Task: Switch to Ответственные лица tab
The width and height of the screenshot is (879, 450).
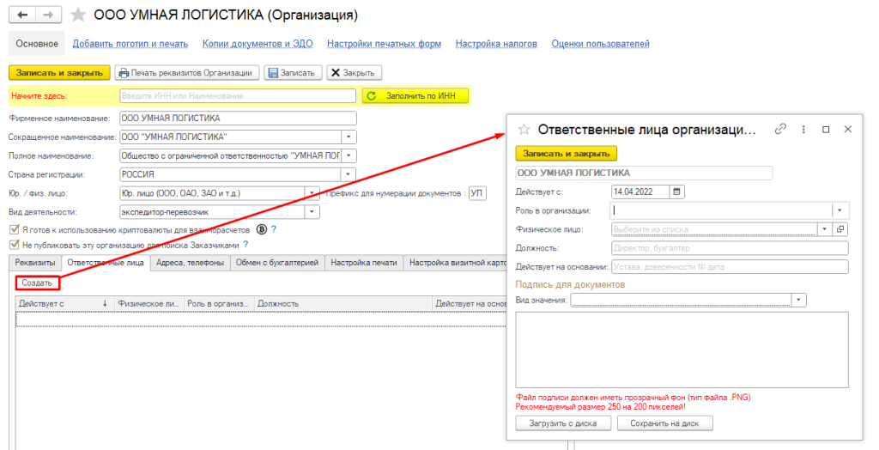Action: pyautogui.click(x=106, y=263)
